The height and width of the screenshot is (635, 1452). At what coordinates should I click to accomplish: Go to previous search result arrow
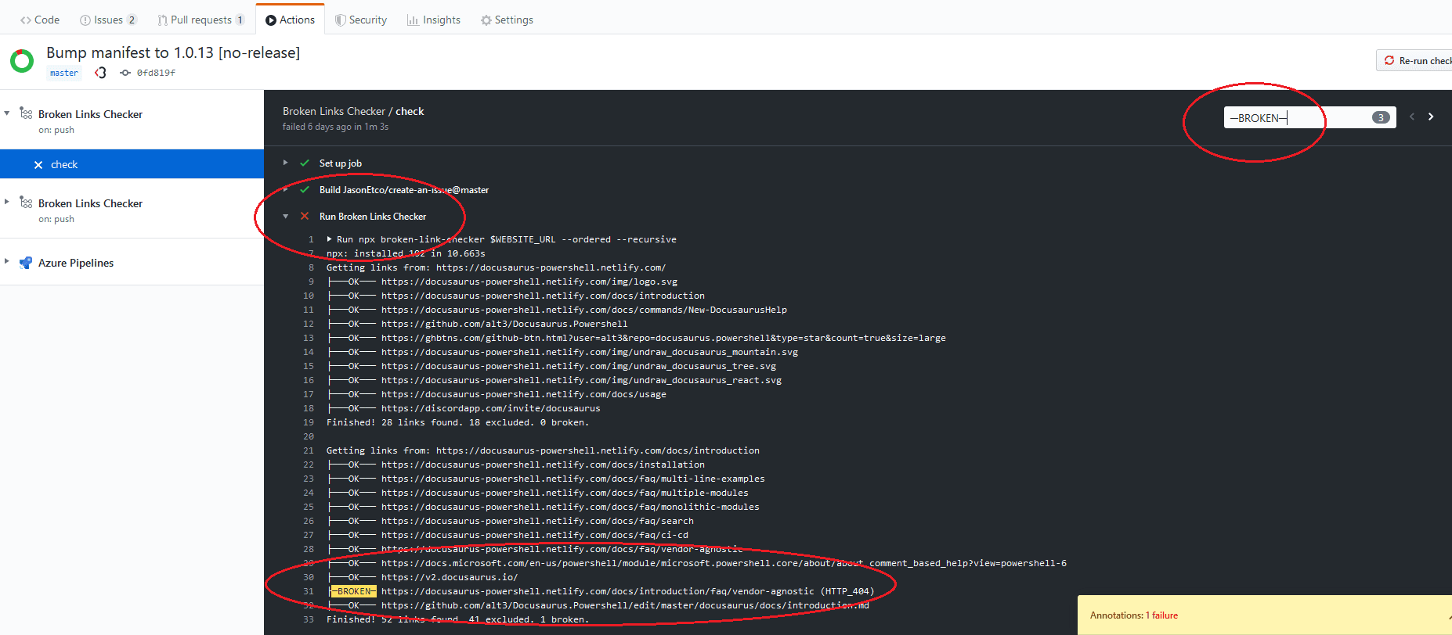point(1412,117)
